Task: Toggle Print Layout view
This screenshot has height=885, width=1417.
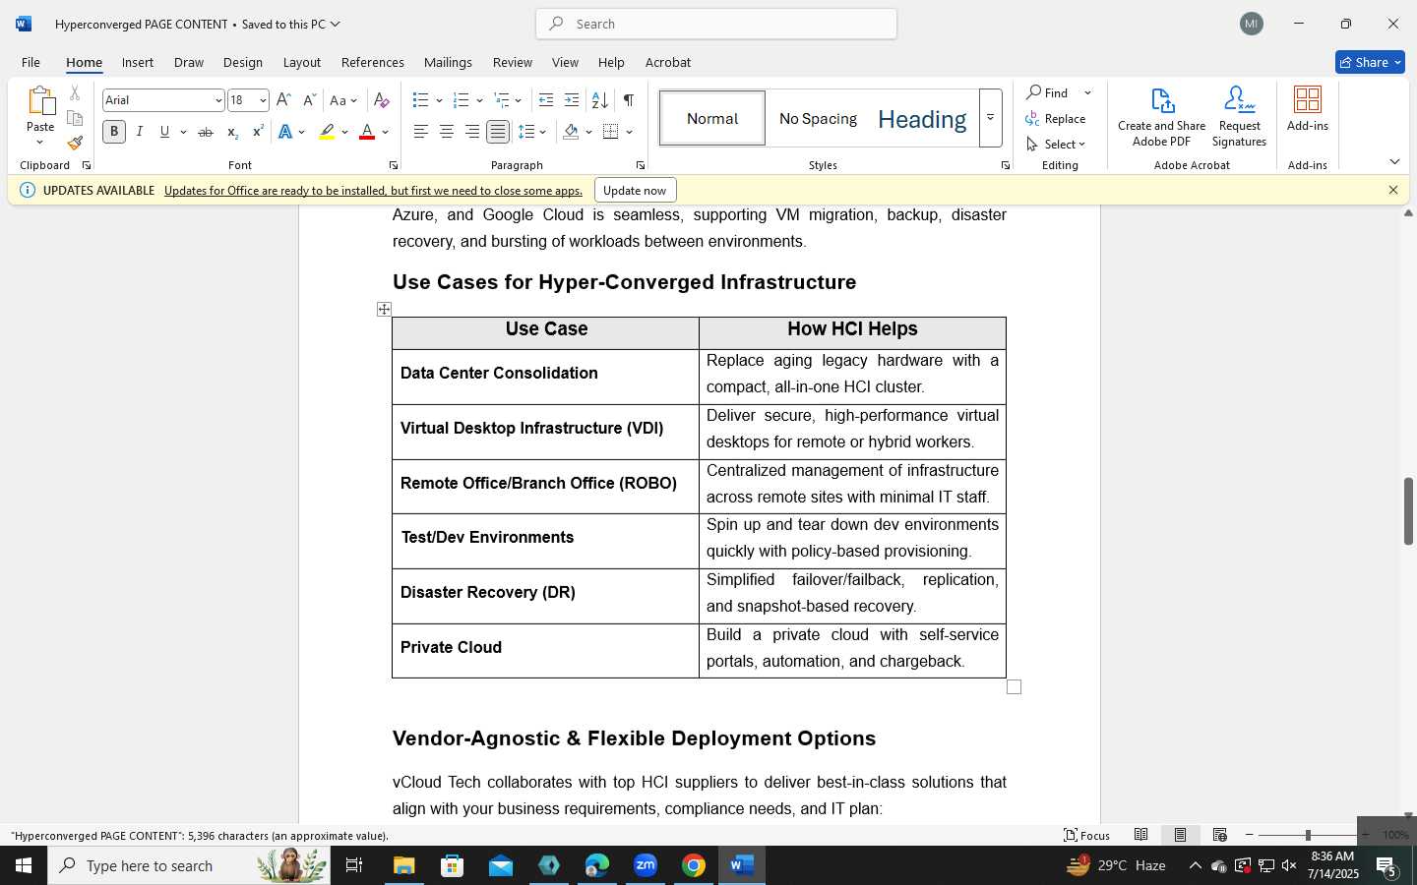Action: point(1180,835)
